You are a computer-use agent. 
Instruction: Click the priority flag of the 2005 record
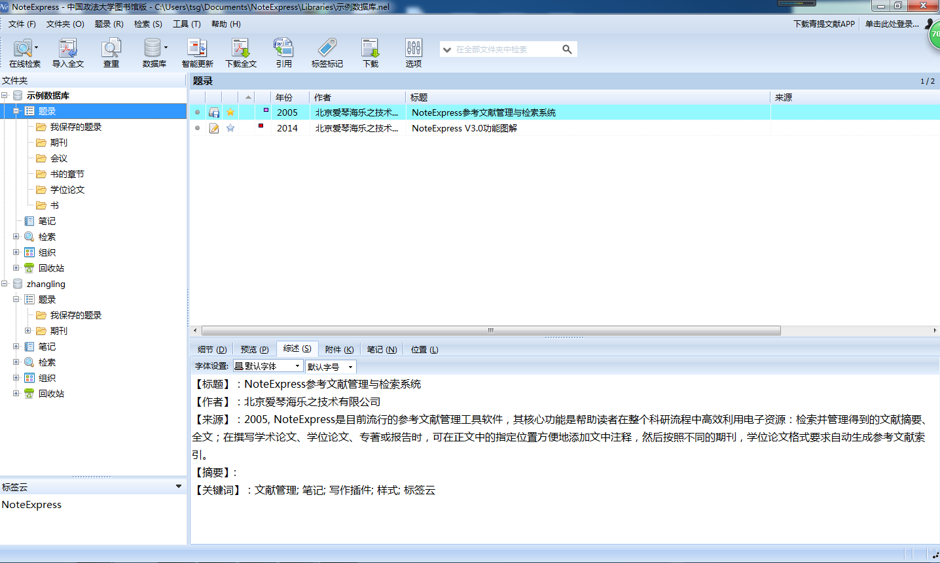click(266, 110)
